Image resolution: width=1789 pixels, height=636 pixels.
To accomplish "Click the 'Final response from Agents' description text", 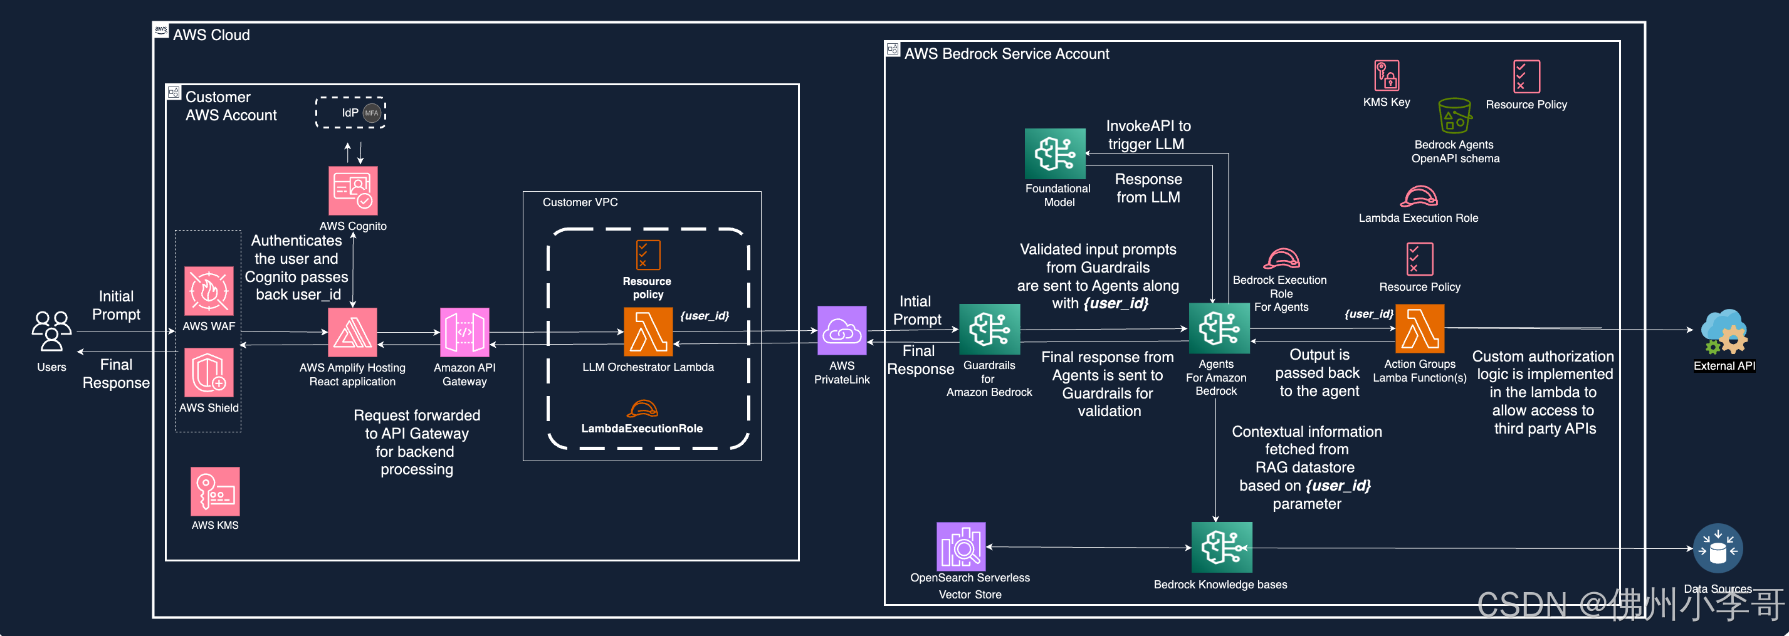I will click(1108, 384).
